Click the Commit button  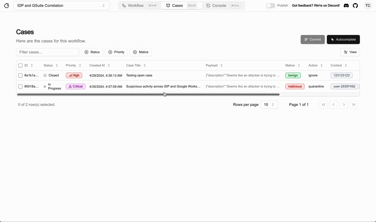(313, 40)
